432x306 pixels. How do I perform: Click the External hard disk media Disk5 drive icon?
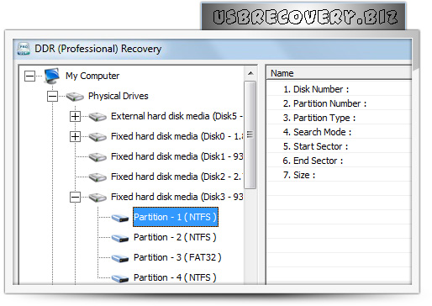97,117
